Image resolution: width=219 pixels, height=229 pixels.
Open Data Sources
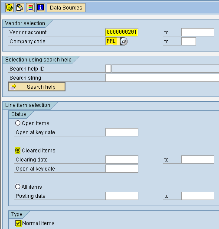coord(66,8)
